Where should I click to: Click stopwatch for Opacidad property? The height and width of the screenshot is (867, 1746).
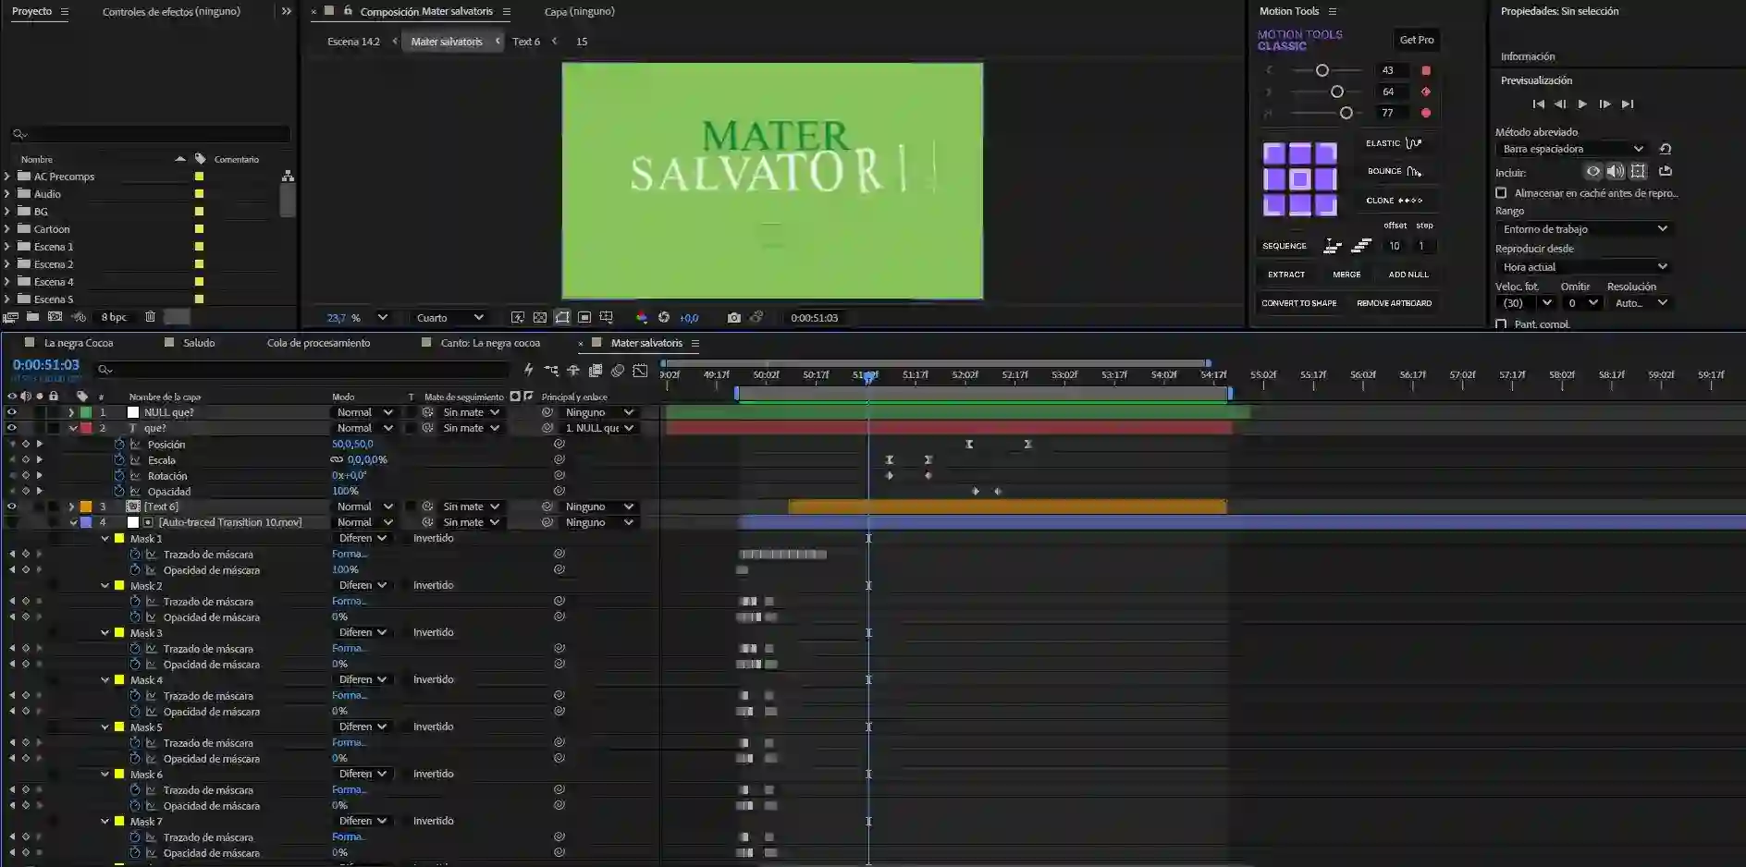[119, 492]
